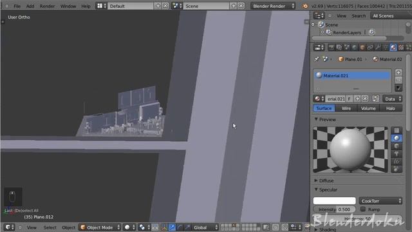Select the Surface material type
The image size is (412, 232).
tap(324, 108)
